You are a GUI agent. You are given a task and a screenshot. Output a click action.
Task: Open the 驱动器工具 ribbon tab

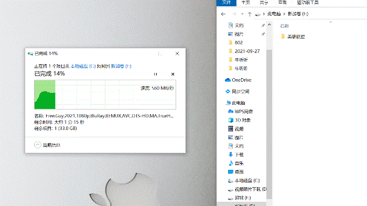click(308, 3)
